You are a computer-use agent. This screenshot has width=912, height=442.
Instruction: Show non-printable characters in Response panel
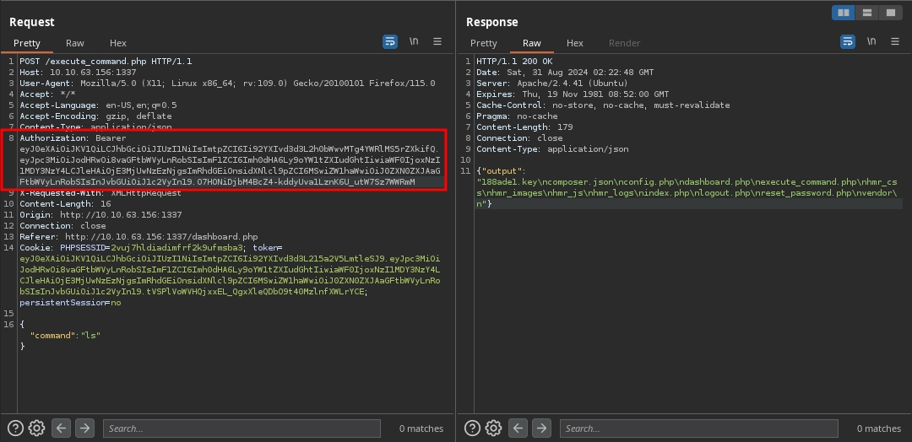(x=871, y=41)
